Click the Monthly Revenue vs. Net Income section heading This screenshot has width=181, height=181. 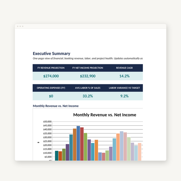pos(56,106)
